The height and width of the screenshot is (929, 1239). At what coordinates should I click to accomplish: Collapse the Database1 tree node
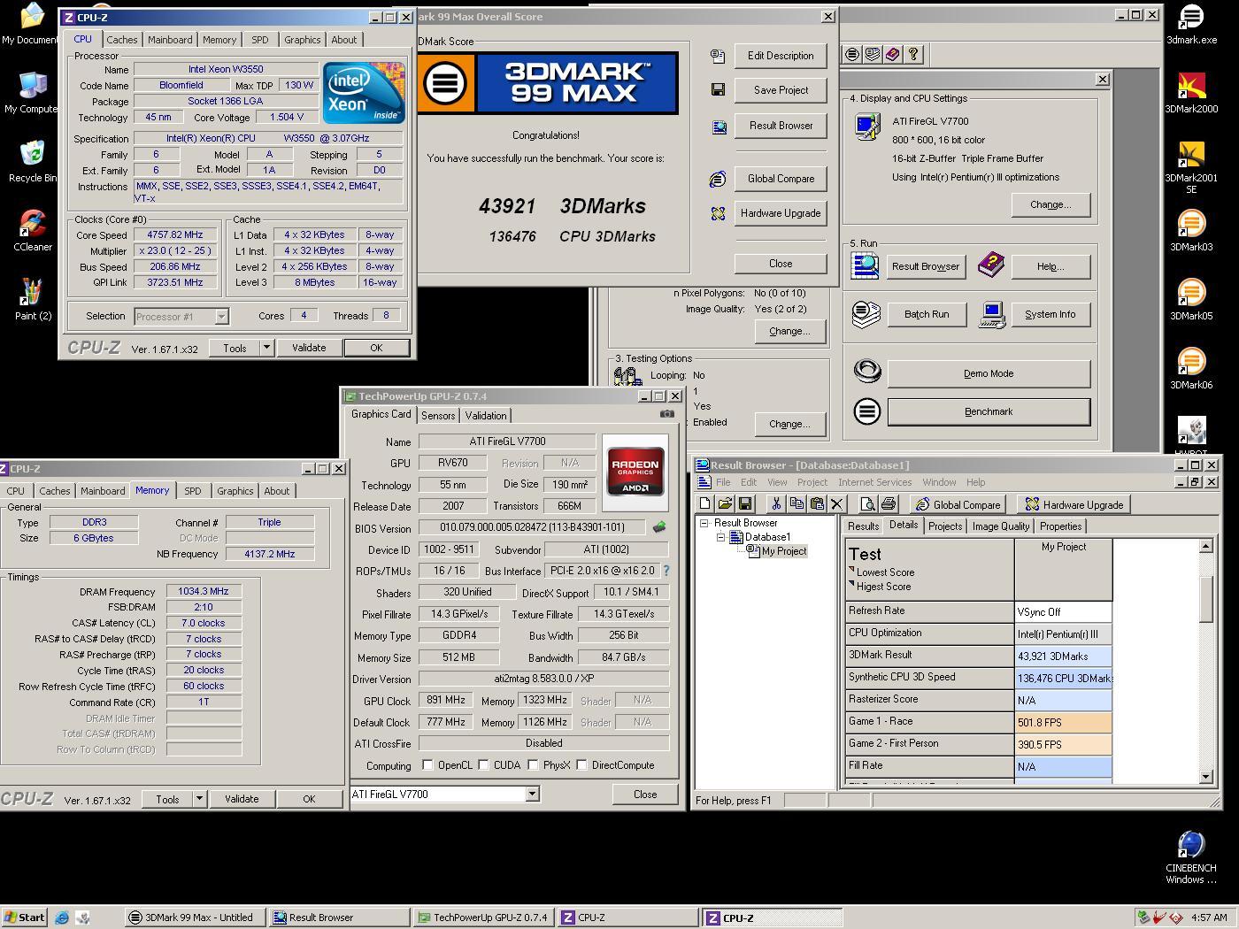coord(721,537)
